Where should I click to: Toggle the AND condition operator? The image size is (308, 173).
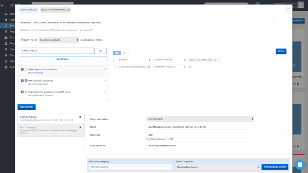[117, 53]
